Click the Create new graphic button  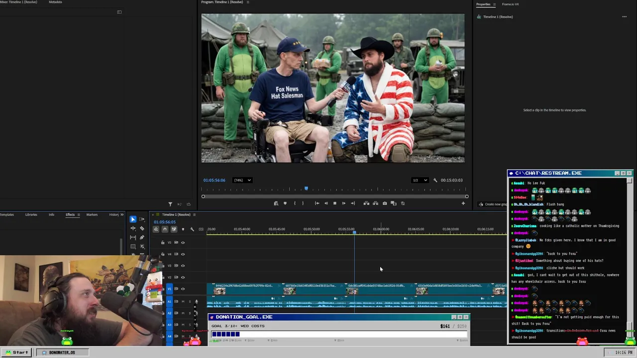492,204
